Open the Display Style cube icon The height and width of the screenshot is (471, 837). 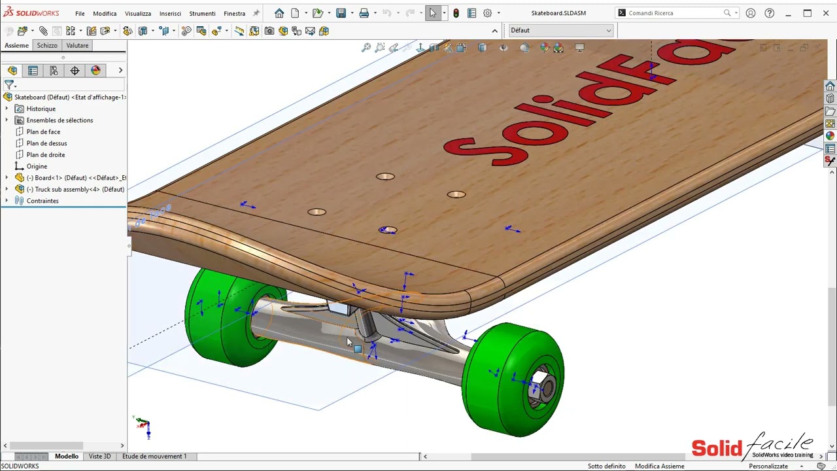(x=482, y=48)
